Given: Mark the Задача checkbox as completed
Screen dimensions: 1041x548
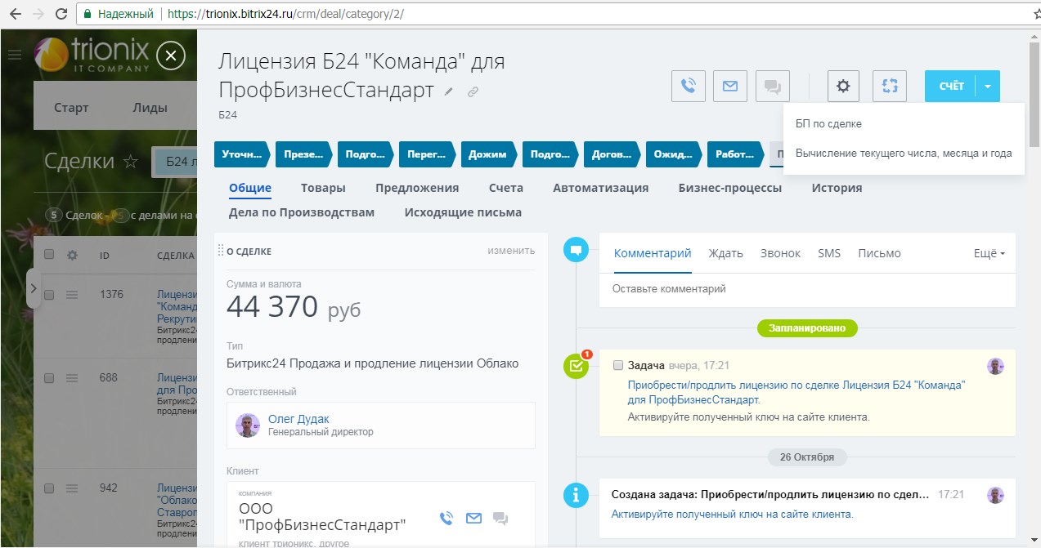Looking at the screenshot, I should tap(618, 365).
